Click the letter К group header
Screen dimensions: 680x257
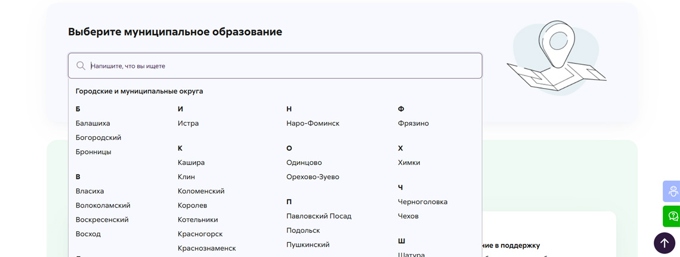pyautogui.click(x=180, y=148)
